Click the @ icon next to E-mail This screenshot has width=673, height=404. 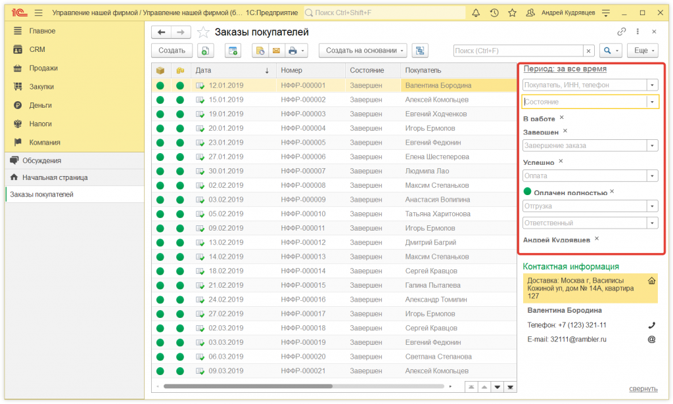pyautogui.click(x=651, y=340)
